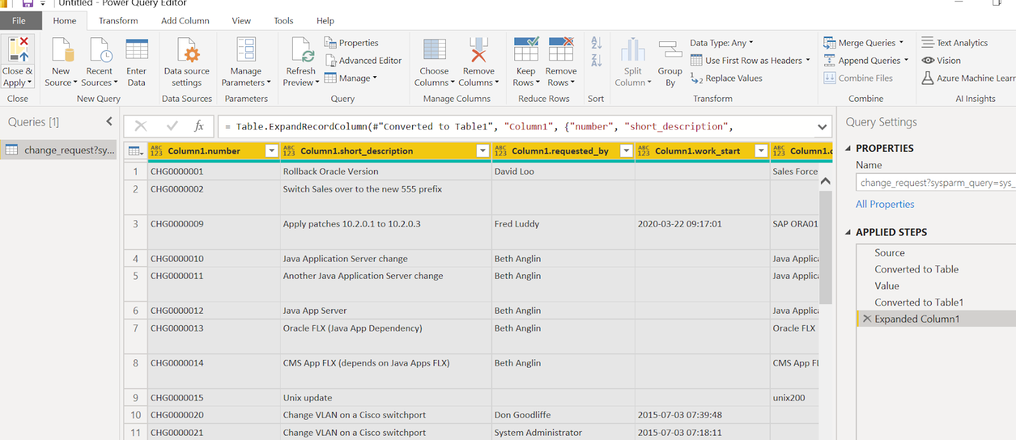Click the query Name input field
The height and width of the screenshot is (440, 1016).
tap(936, 182)
